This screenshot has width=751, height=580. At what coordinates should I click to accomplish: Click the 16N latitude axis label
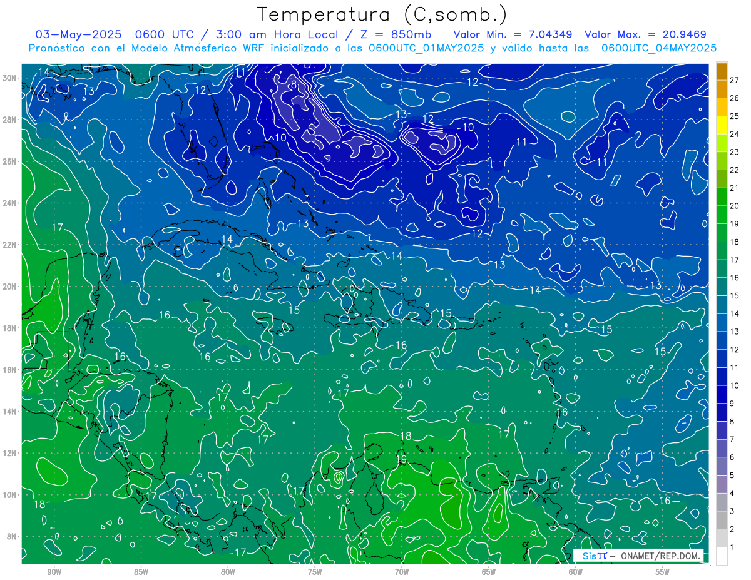(9, 370)
